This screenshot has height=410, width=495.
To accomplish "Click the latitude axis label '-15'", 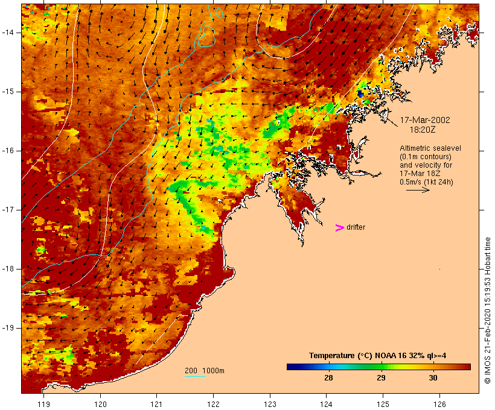I will pyautogui.click(x=8, y=92).
